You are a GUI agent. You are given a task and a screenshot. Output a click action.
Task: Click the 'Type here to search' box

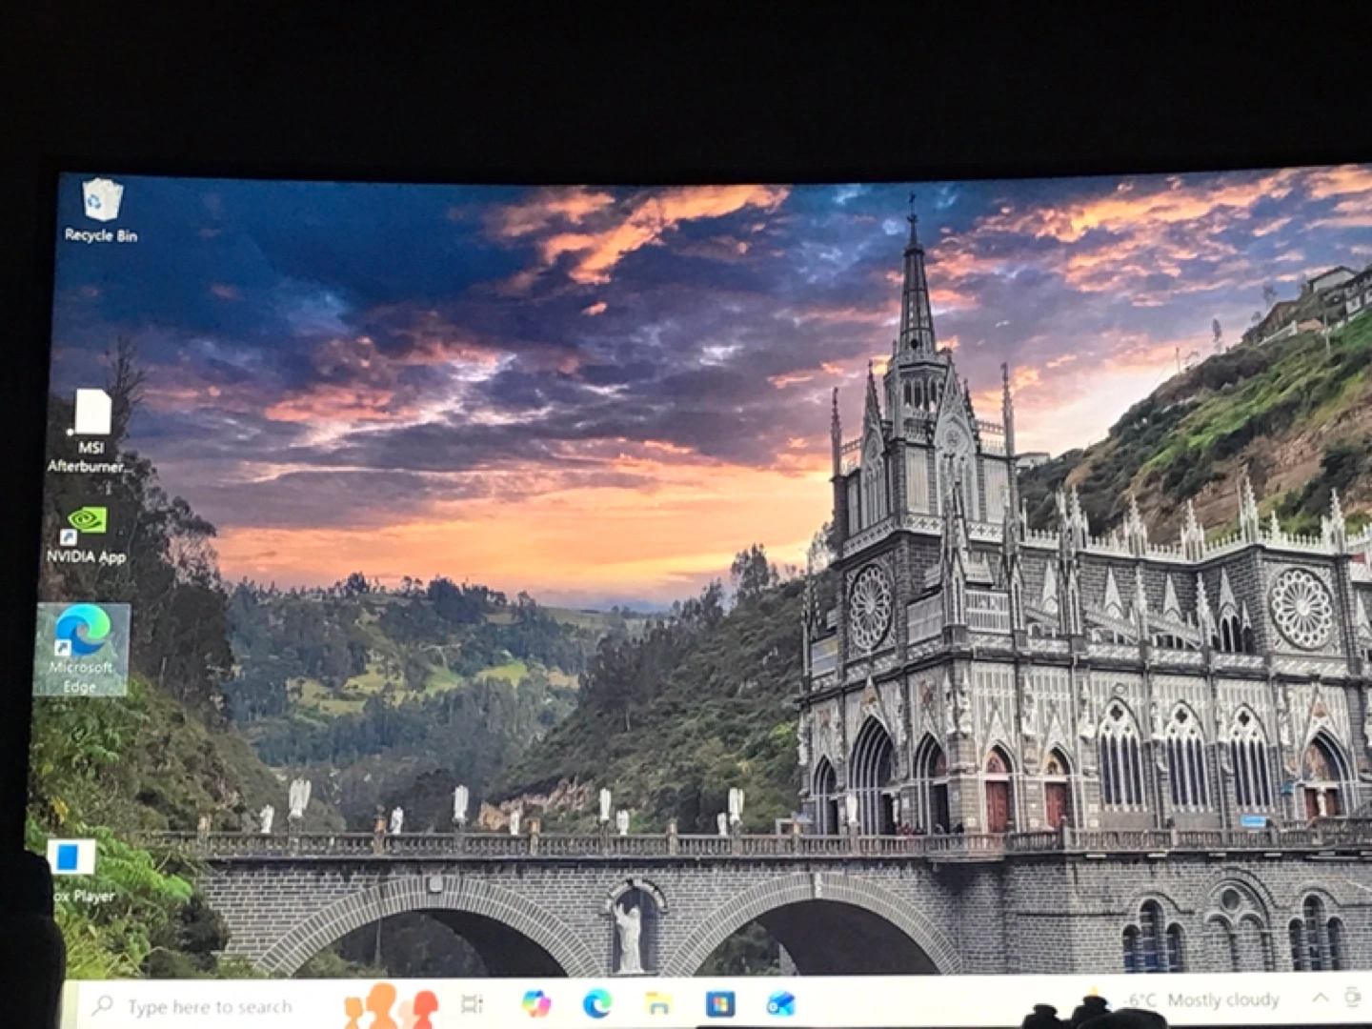(x=210, y=1006)
